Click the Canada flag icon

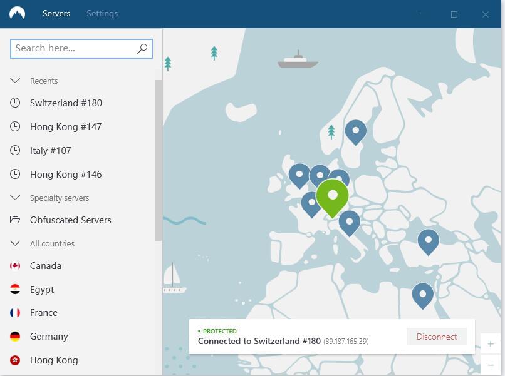[x=15, y=266]
